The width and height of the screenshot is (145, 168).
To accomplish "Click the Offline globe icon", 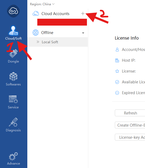I will (35, 33).
